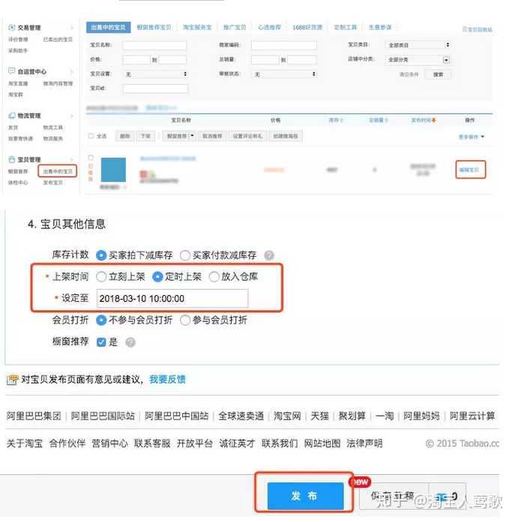Switch to the 淘宝服务宝 tab
This screenshot has height=522, width=515.
[x=197, y=27]
